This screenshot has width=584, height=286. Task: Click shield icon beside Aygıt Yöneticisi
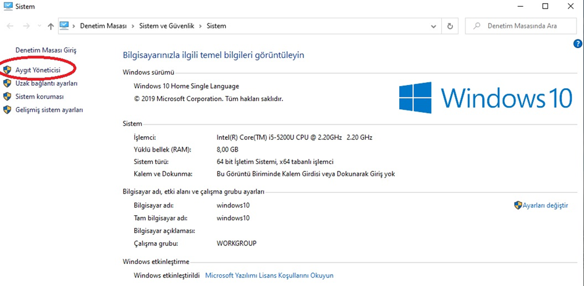pos(7,70)
